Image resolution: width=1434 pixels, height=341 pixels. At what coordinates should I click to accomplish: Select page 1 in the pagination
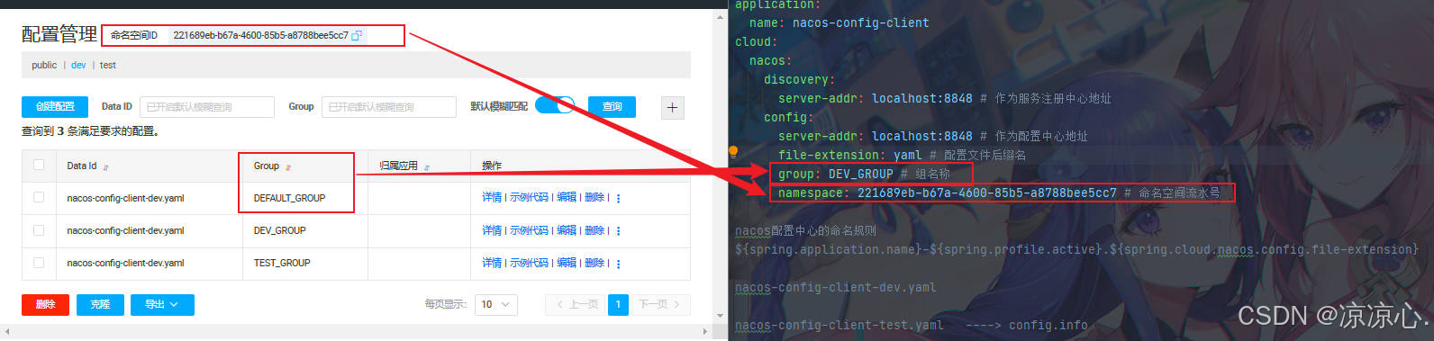click(618, 305)
